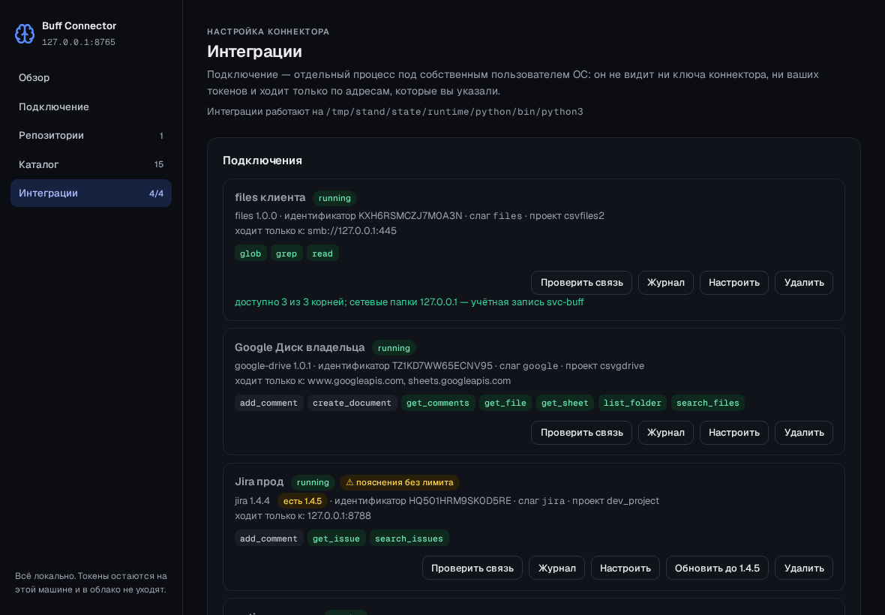885x615 pixels.
Task: Click running badge next to Jira прод
Action: pyautogui.click(x=313, y=482)
